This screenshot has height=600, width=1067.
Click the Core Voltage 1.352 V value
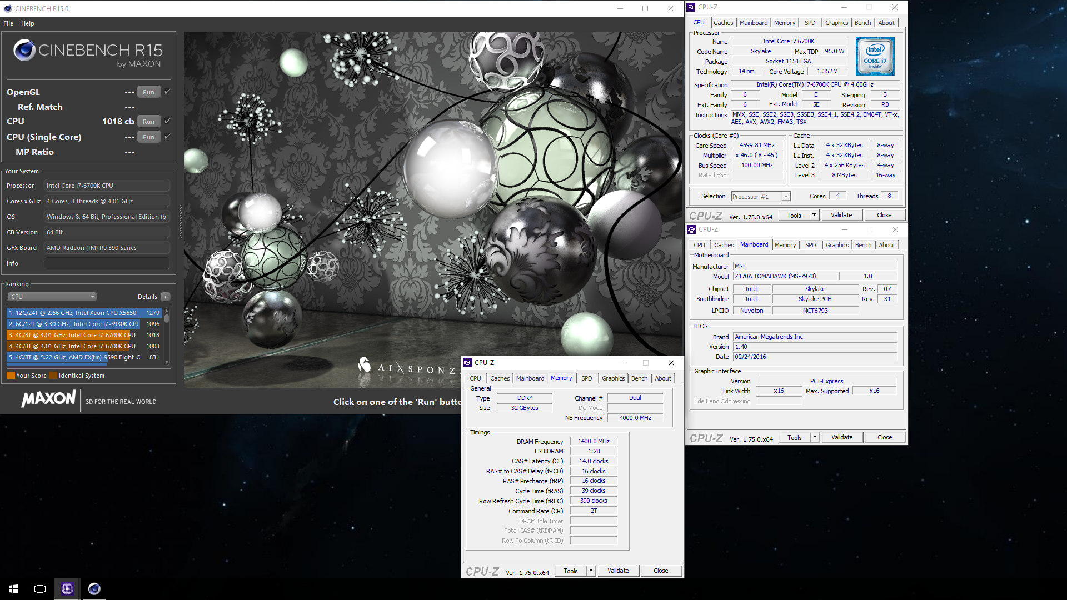(x=827, y=71)
